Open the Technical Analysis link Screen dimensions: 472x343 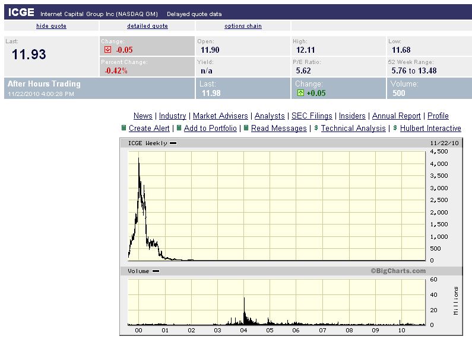(353, 128)
